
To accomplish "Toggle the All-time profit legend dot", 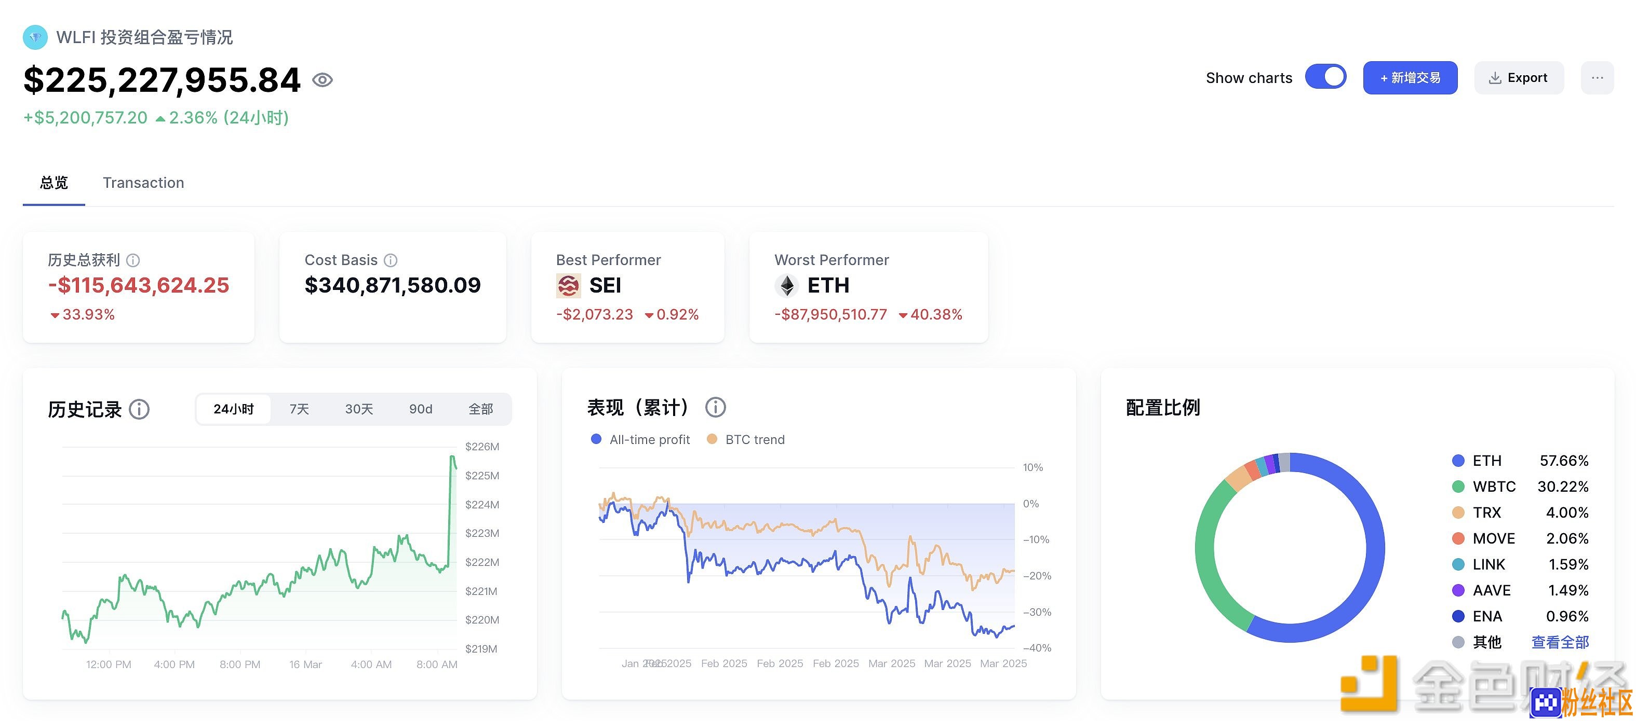I will pyautogui.click(x=596, y=439).
